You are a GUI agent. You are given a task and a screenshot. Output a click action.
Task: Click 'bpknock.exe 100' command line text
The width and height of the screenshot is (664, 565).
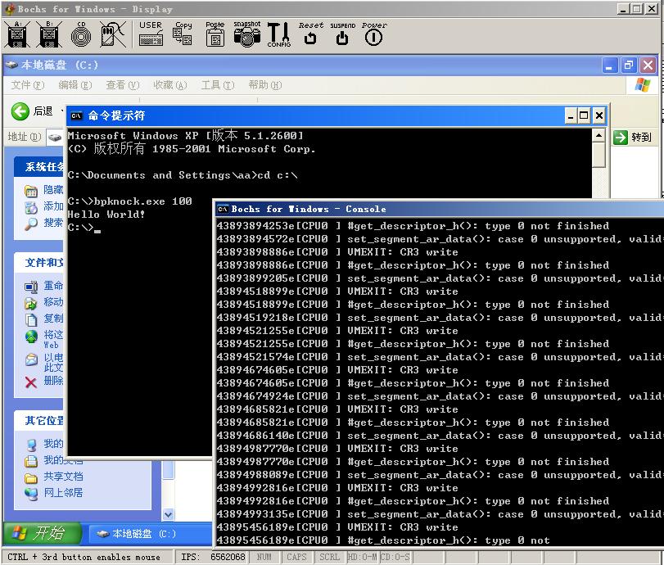[x=143, y=201]
